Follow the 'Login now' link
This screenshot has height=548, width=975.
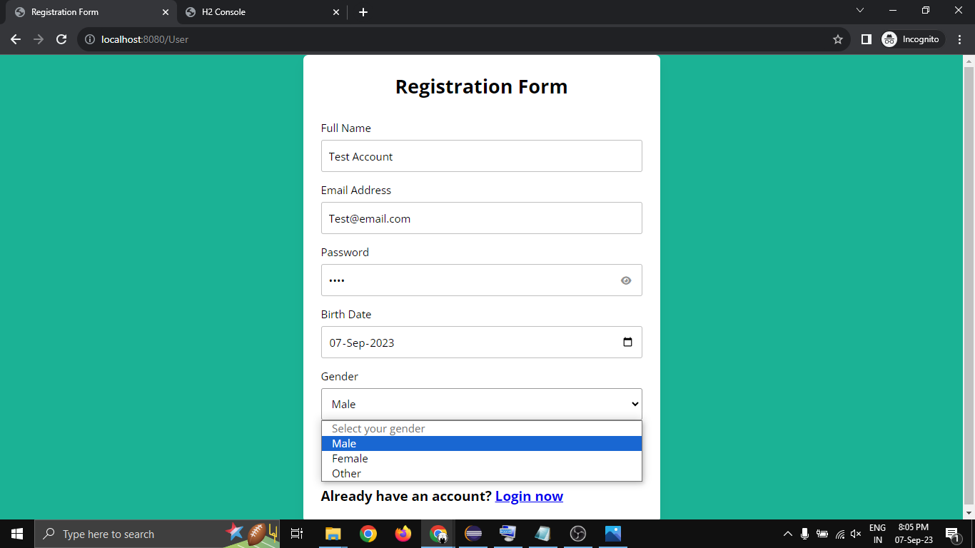point(529,496)
